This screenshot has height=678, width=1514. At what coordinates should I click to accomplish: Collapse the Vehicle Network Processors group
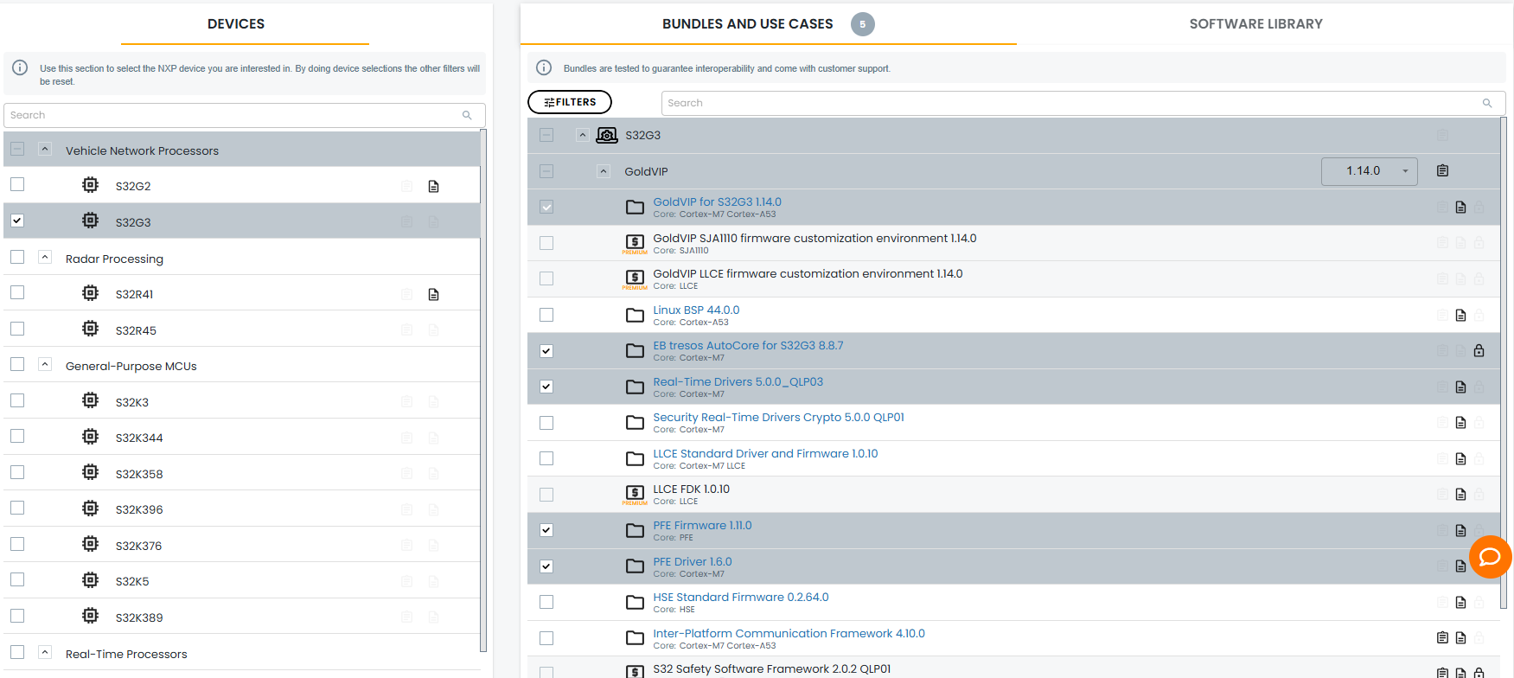(x=45, y=149)
